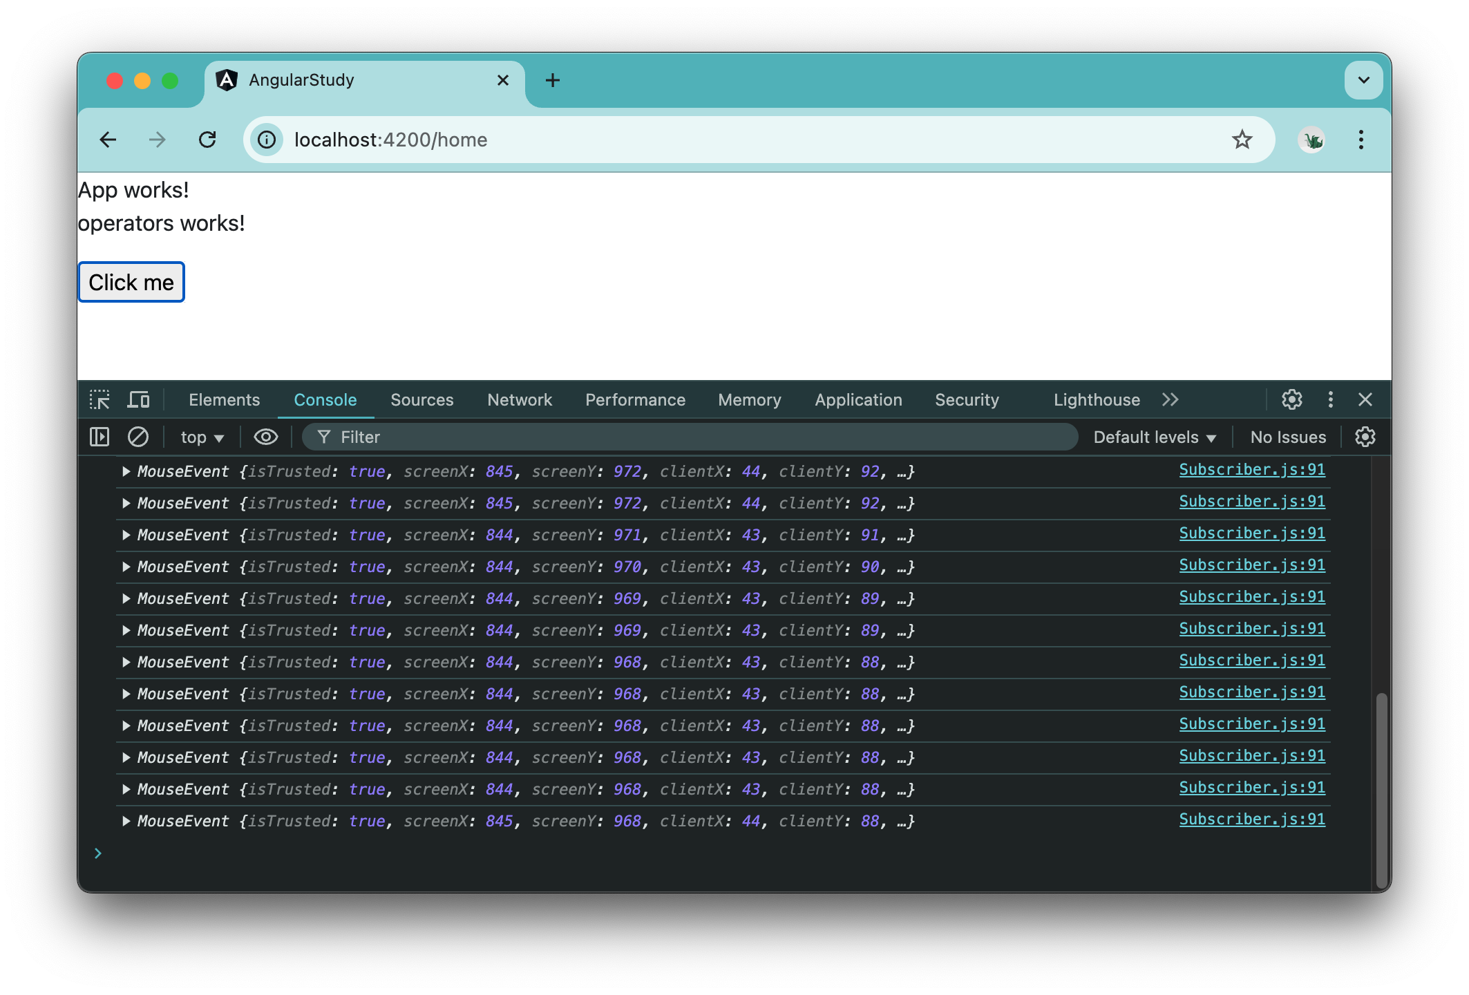Screen dimensions: 1469x995
Task: Click the Elements tab in DevTools
Action: [225, 400]
